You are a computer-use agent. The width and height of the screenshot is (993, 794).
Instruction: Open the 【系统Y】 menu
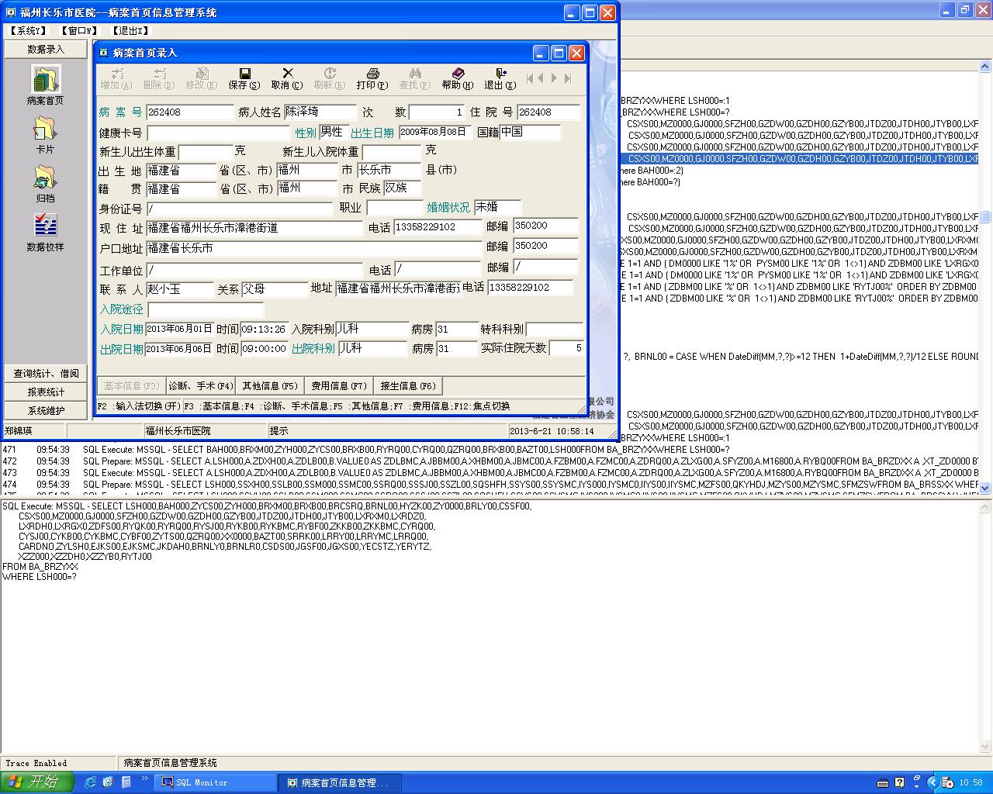point(28,31)
